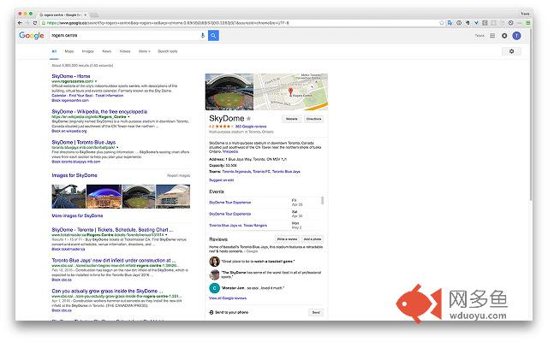Open Images for SkyDome heading link

[x=74, y=175]
